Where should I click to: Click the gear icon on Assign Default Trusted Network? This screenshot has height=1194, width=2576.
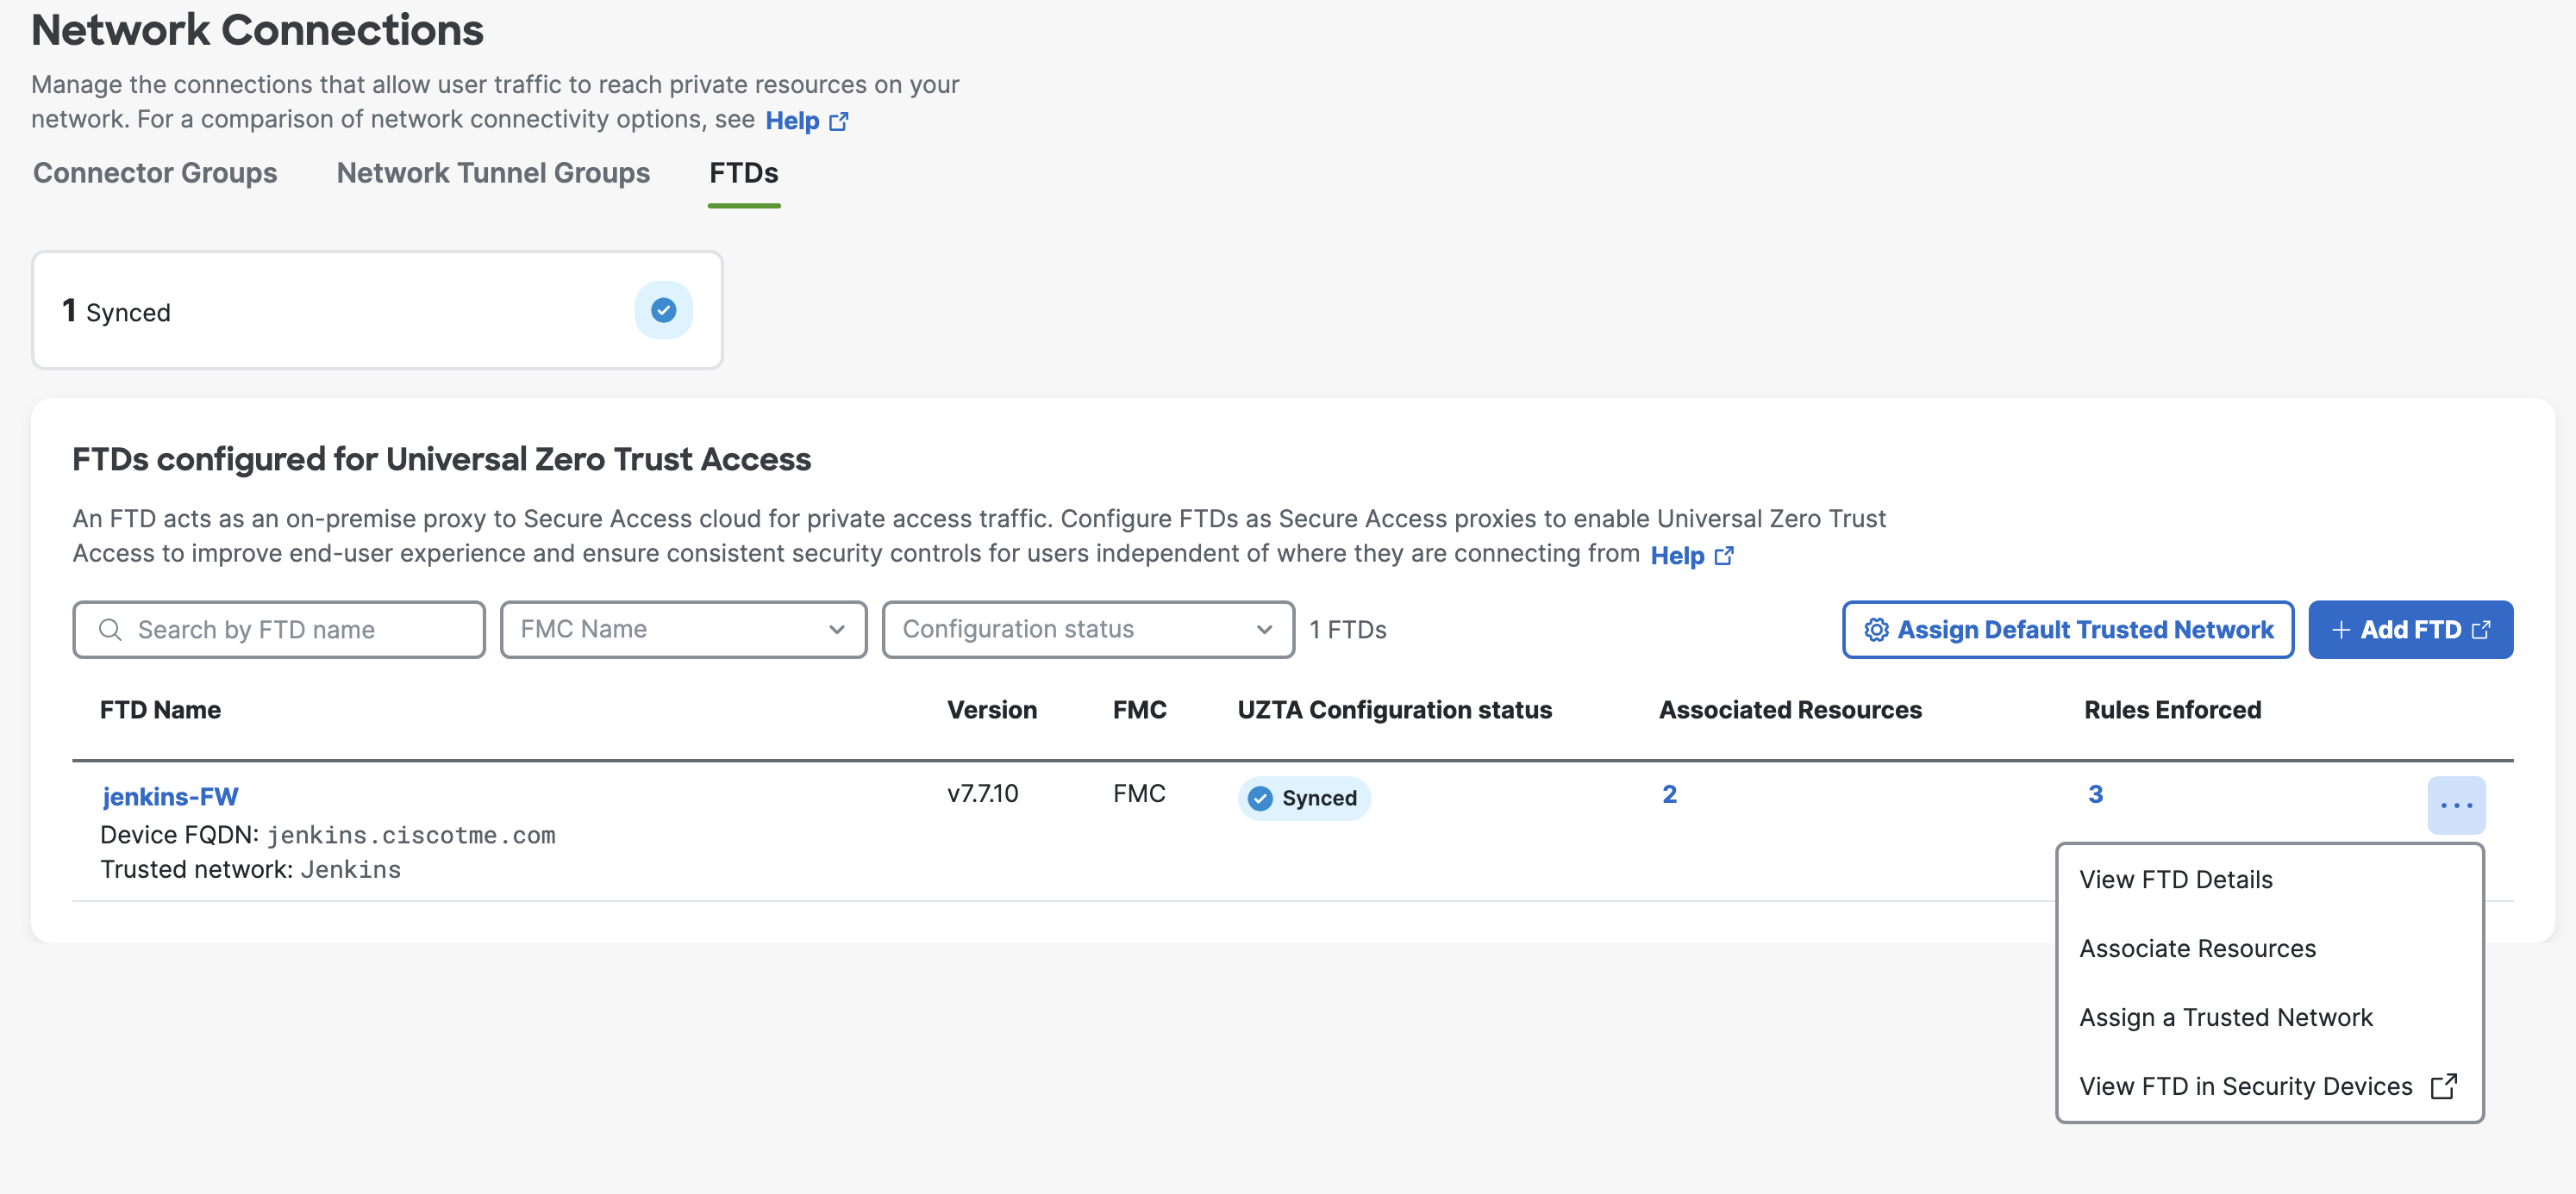(1876, 630)
